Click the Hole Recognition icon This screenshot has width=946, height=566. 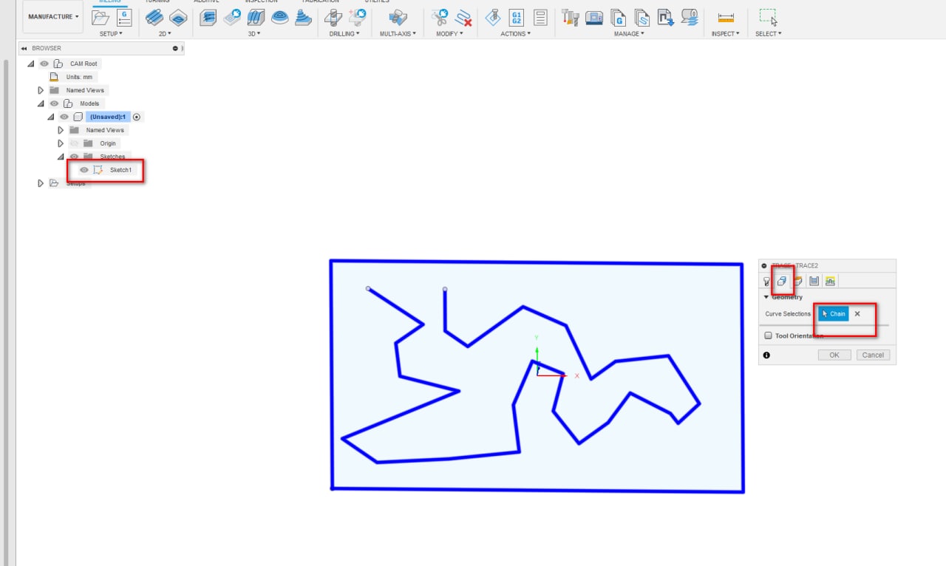(x=357, y=18)
